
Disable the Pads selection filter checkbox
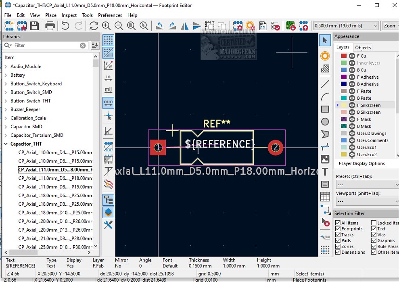pos(338,240)
